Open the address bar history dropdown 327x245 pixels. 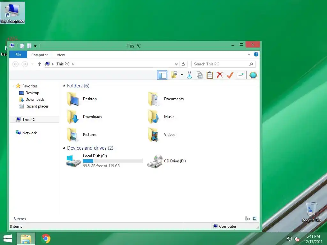coord(176,64)
